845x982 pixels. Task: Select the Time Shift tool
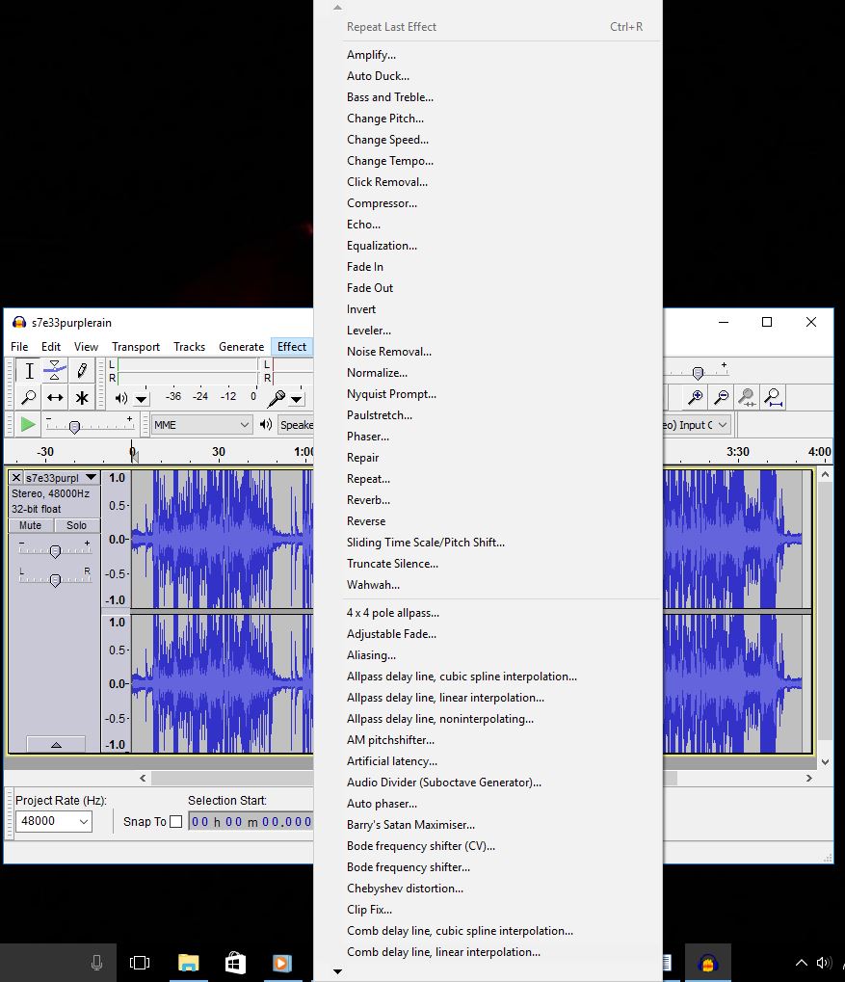coord(55,397)
